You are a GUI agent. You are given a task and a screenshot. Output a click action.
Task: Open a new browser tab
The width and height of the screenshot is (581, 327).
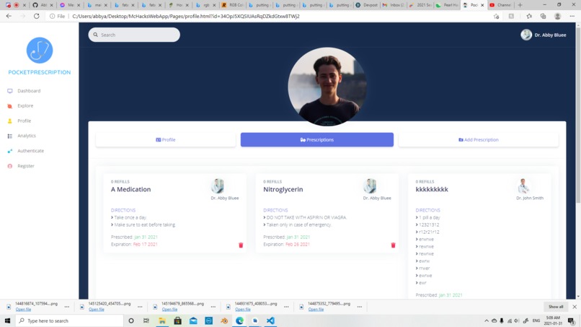tap(520, 5)
